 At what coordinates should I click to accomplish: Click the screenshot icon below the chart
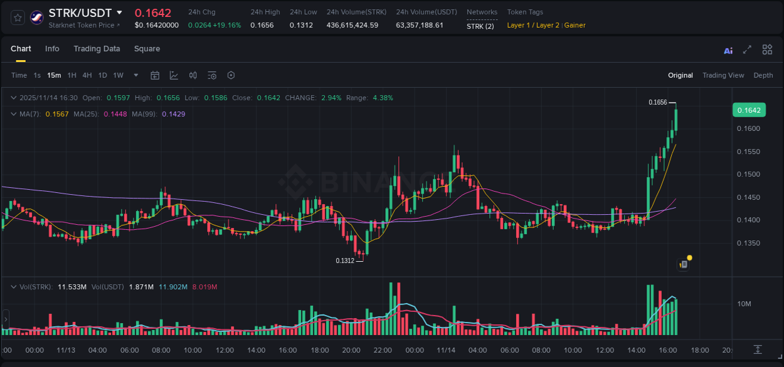pyautogui.click(x=757, y=349)
